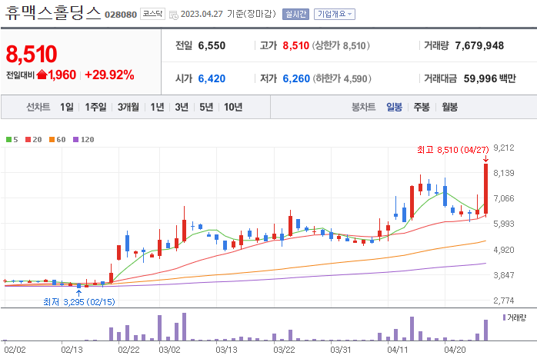The width and height of the screenshot is (537, 362).
Task: Select the 1일 line chart tab
Action: pyautogui.click(x=67, y=107)
